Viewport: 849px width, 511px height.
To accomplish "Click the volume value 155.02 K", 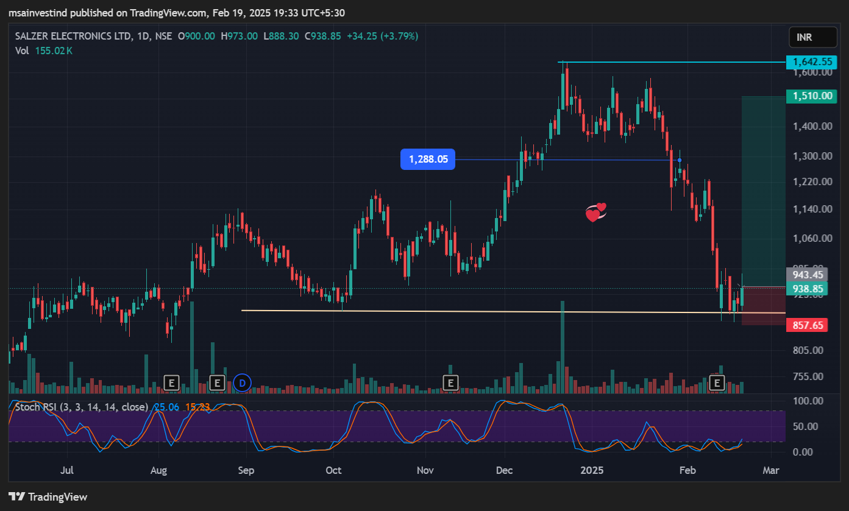I will click(x=54, y=51).
